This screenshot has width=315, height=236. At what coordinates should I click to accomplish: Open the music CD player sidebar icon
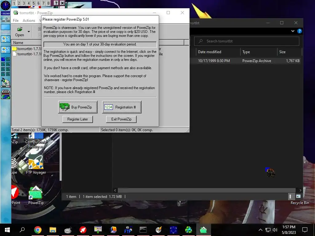click(x=6, y=83)
